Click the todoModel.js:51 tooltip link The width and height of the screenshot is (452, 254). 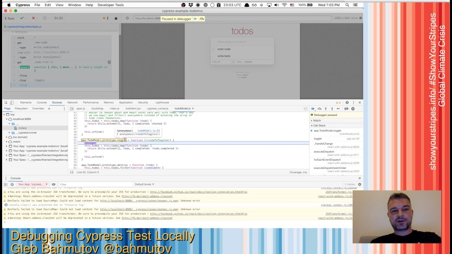pyautogui.click(x=149, y=131)
